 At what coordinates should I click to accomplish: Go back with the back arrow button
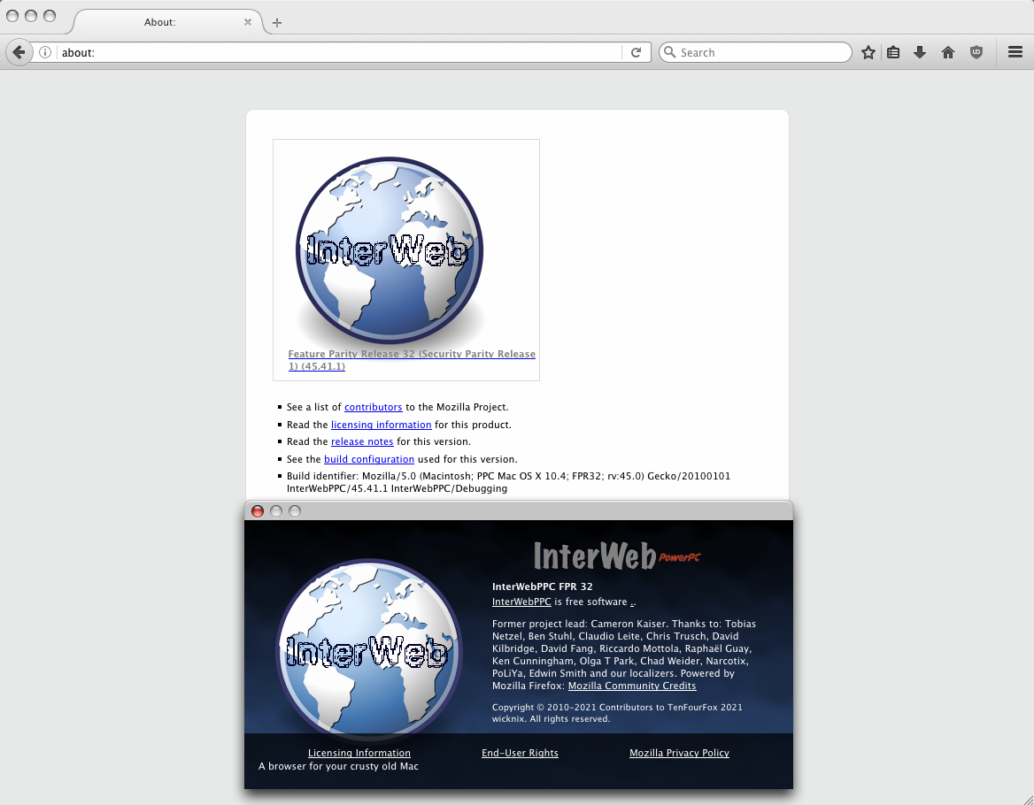point(19,52)
